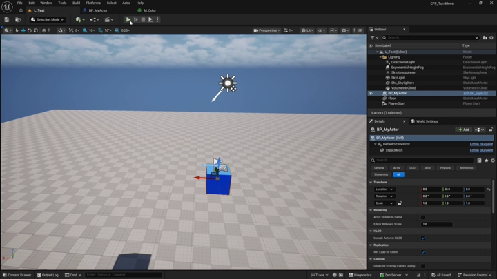Click the Play in Editor button

pos(128,19)
